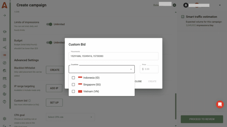Open the dollar finance icon in sidebar
This screenshot has width=227, height=127.
tap(4, 86)
